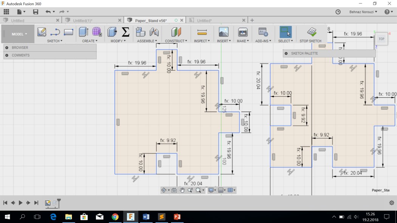The image size is (397, 223).
Task: Open timeline settings gear
Action: (x=392, y=203)
